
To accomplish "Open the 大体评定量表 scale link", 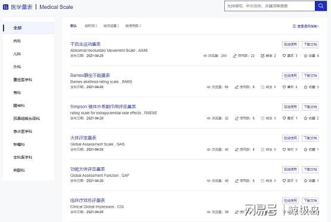I will (83, 137).
